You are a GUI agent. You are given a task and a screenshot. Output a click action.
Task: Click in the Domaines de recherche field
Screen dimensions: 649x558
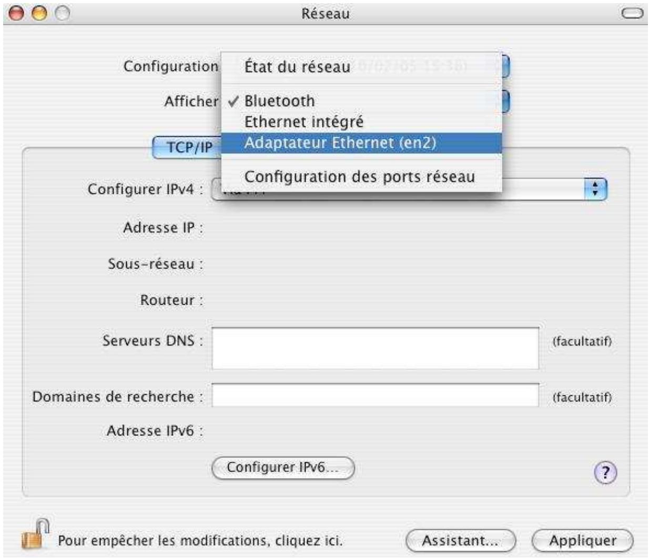tap(376, 395)
